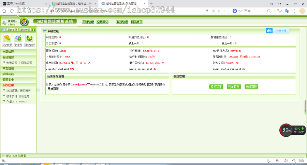307x165 pixels.
Task: Open 全局统计 in top navigation
Action: pos(103,22)
